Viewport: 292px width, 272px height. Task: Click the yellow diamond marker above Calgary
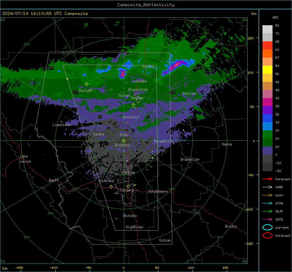[x=128, y=186]
